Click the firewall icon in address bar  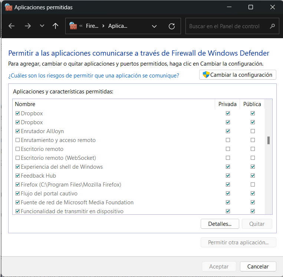coord(73,26)
